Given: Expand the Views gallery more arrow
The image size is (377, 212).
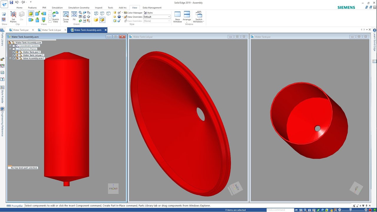Looking at the screenshot, I should 50,21.
